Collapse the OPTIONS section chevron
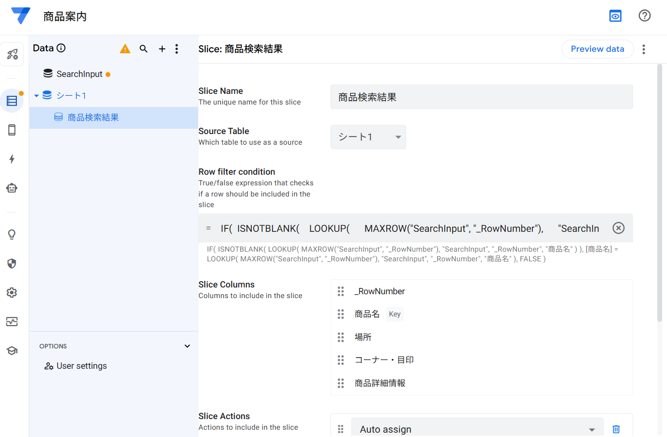667x437 pixels. coord(187,346)
